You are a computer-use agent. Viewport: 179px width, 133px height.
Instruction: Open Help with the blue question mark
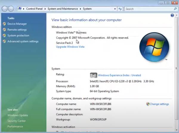(x=172, y=15)
